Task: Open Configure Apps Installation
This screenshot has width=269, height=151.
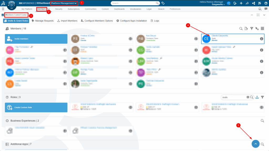Action: pos(132,21)
